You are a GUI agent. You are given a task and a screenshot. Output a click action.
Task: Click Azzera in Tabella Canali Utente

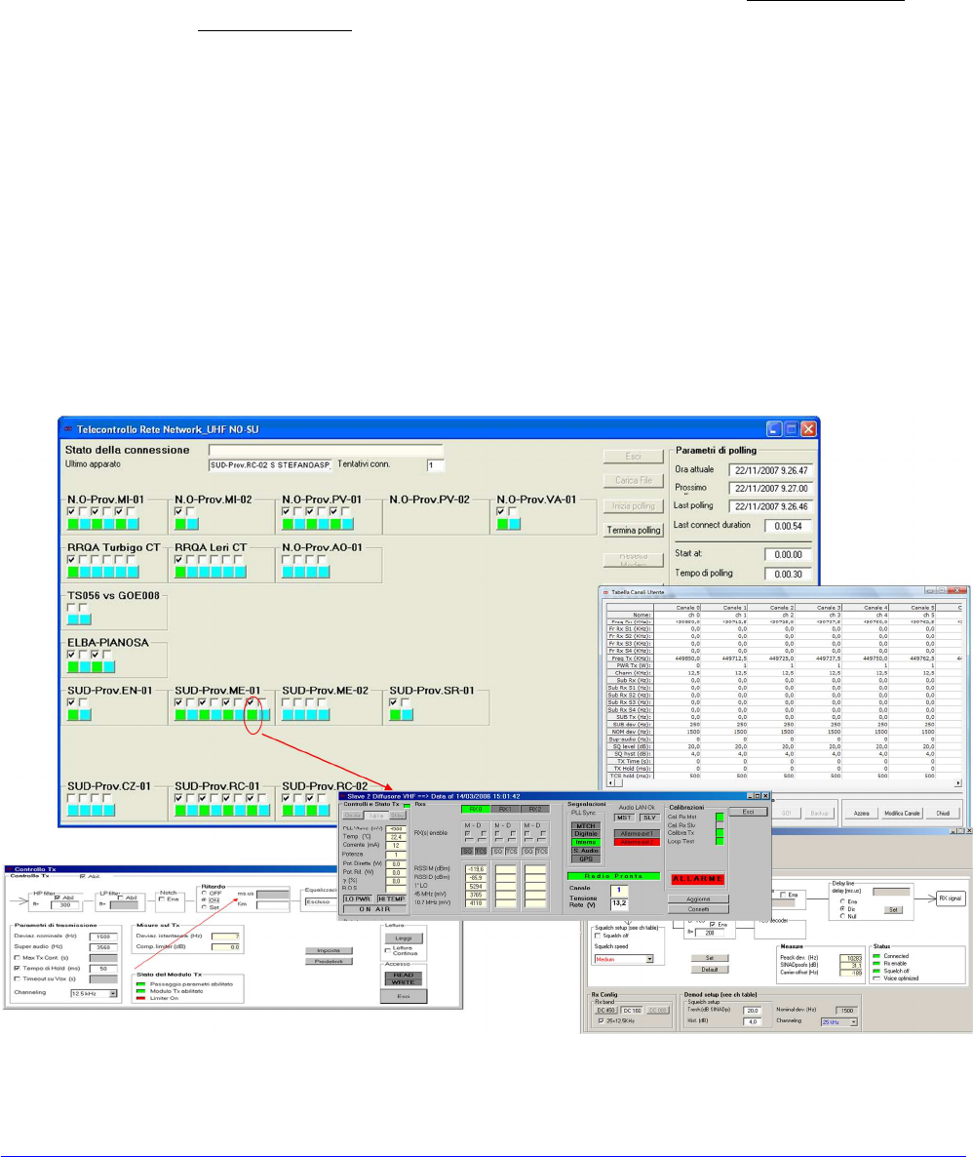pos(861,814)
